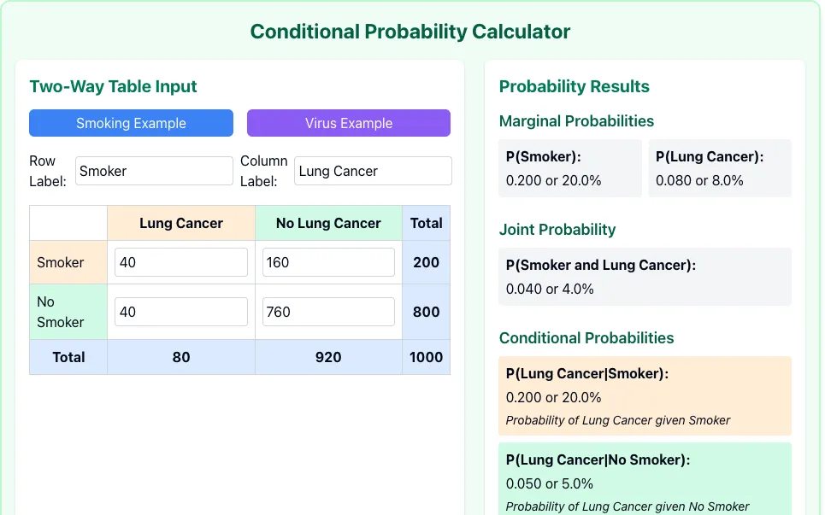Click the No Lung Cancer column header cell

(328, 224)
